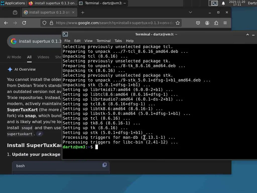Image resolution: width=257 pixels, height=193 pixels.
Task: Click the browser forward arrow
Action: pos(15,23)
